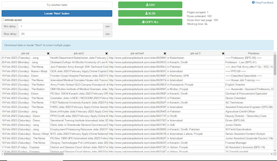Select cell 'Health Department Balochistan Jobs February'
This screenshot has width=277, height=161.
point(79,58)
